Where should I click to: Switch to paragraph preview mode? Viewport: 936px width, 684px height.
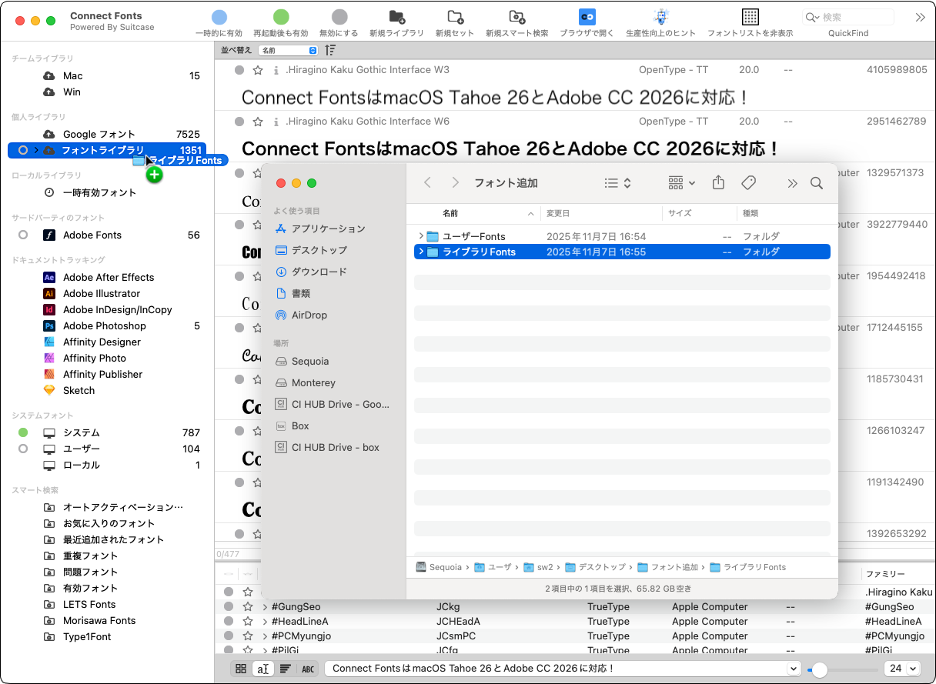[285, 669]
